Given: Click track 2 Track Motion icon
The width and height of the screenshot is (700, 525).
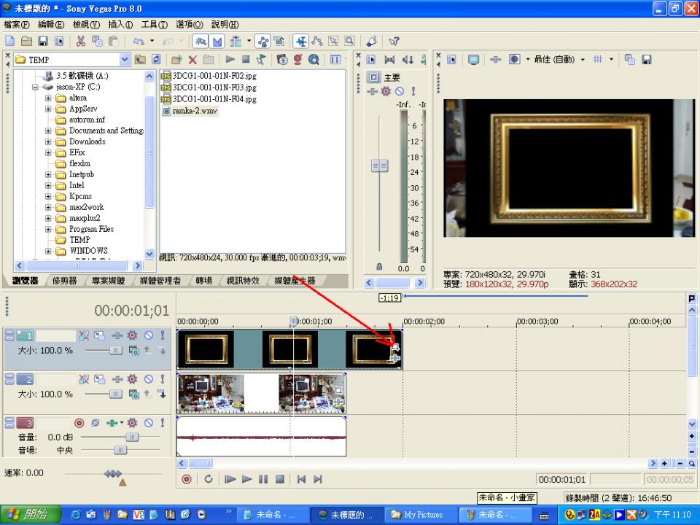Looking at the screenshot, I should click(x=100, y=379).
